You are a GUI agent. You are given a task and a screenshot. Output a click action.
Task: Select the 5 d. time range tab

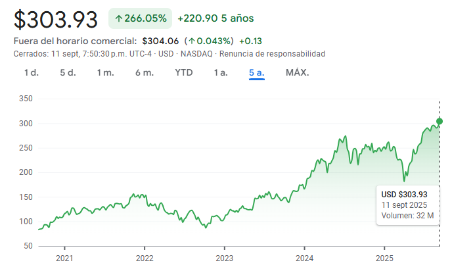coord(68,73)
